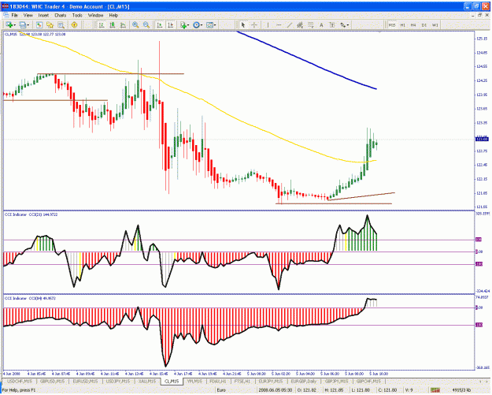Expand the Periods dropdown arrow
Viewport: 492px width, 395px height.
click(202, 25)
